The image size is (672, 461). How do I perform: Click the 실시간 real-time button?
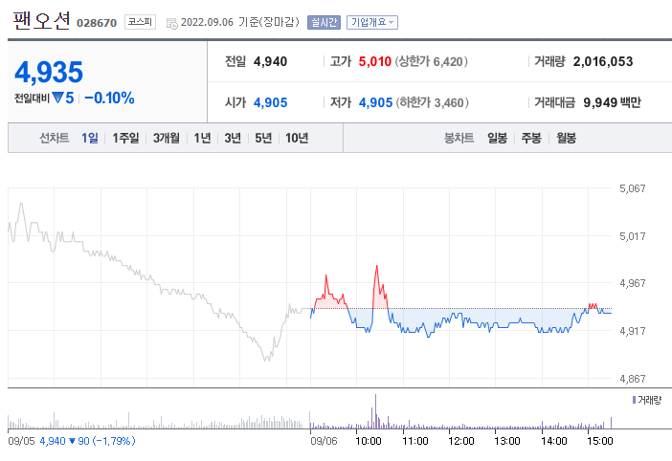[324, 22]
